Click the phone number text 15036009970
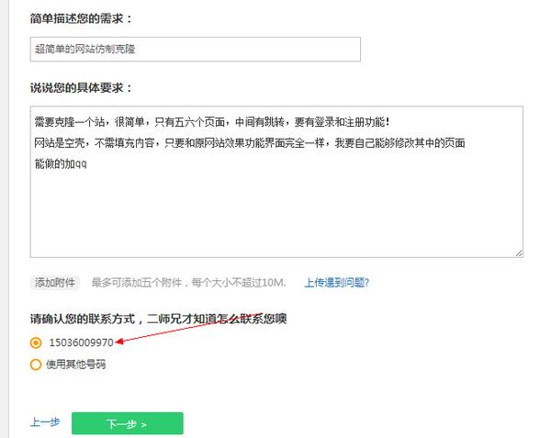This screenshot has height=438, width=551. pyautogui.click(x=81, y=343)
